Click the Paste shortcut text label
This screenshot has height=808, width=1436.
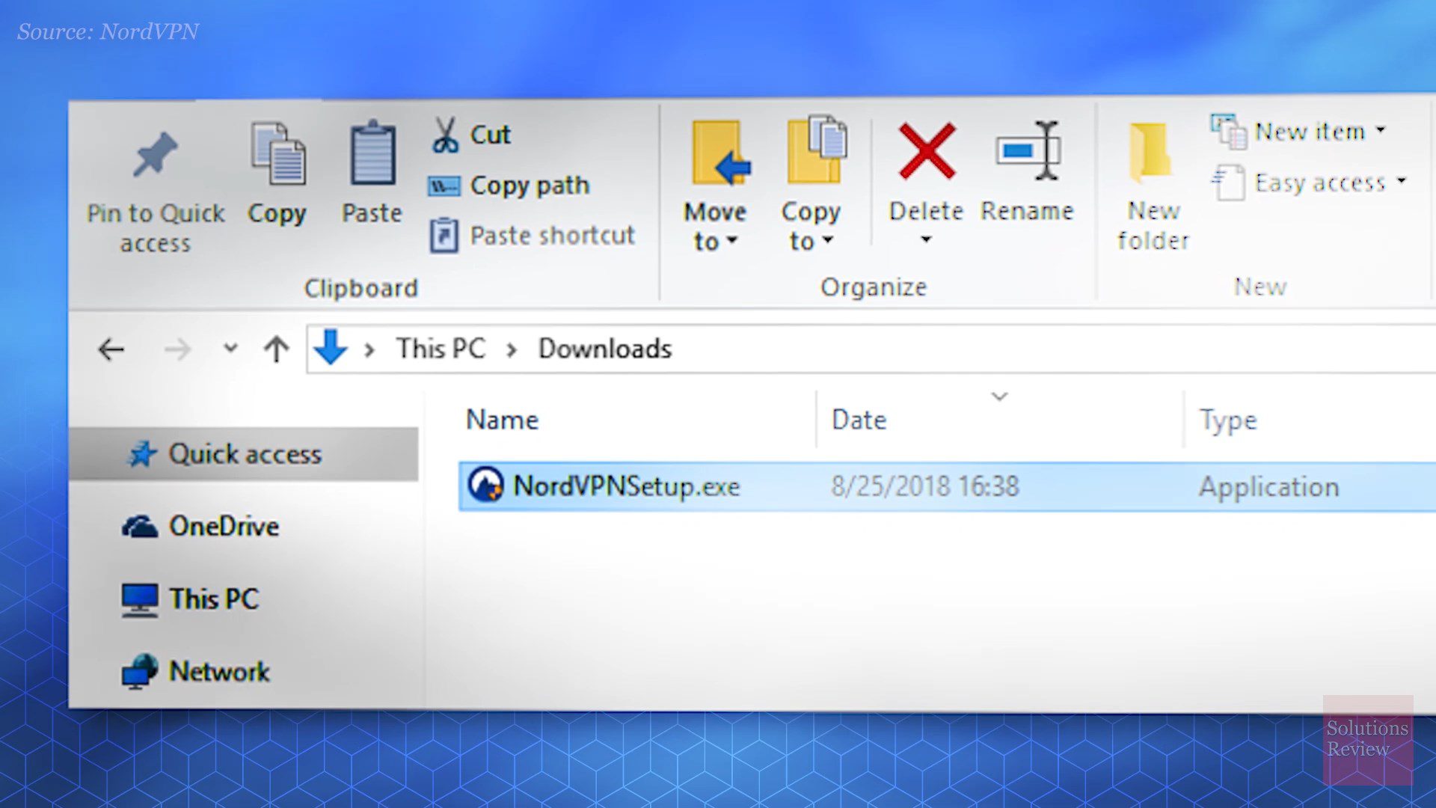(x=552, y=236)
